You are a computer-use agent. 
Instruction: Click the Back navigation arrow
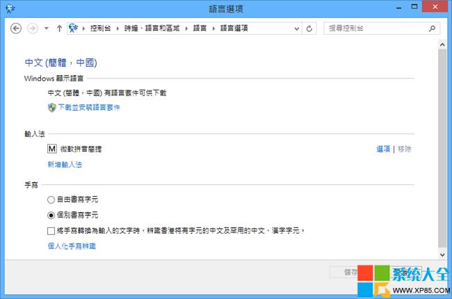point(16,29)
